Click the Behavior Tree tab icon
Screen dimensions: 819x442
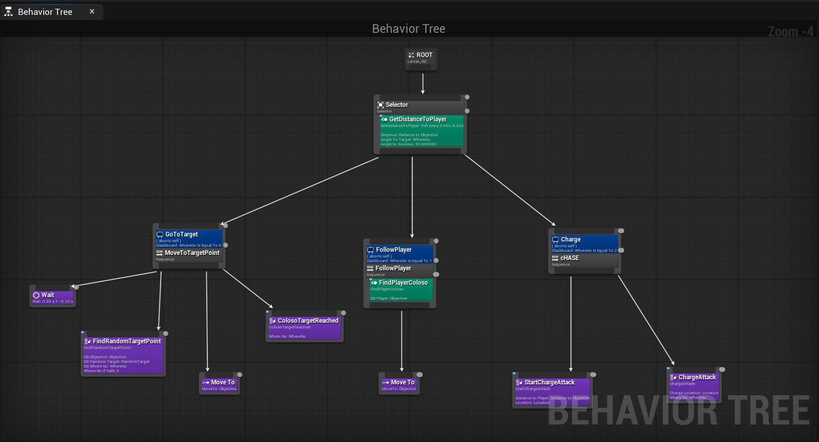click(x=8, y=12)
